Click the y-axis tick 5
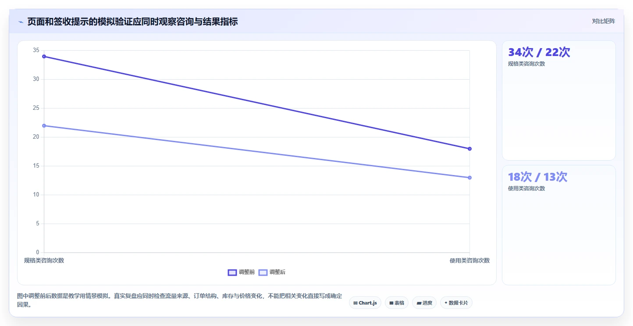The image size is (633, 326). click(38, 224)
